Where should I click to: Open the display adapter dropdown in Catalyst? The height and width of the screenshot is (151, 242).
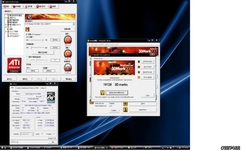[x=73, y=24]
